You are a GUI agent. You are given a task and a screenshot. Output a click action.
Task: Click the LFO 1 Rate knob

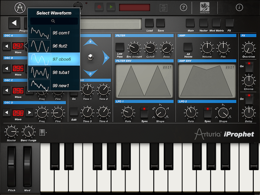tap(128, 113)
